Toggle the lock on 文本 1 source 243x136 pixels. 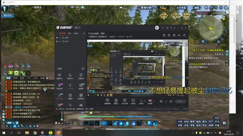(60, 41)
